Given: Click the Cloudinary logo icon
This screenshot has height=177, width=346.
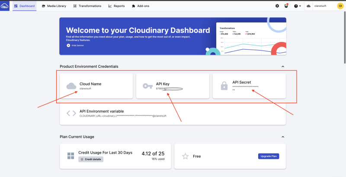Looking at the screenshot, I should tap(5, 6).
